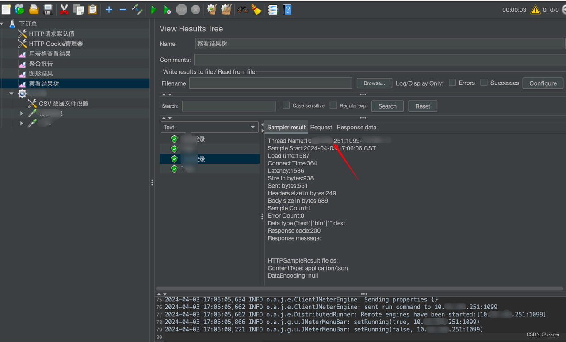
Task: Toggle the selected element enabled state icon
Action: [137, 9]
